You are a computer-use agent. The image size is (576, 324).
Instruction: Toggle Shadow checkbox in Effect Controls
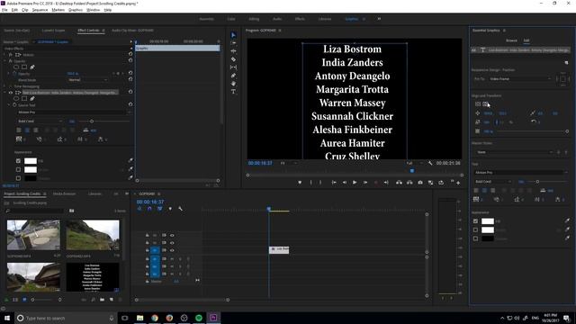[18, 178]
